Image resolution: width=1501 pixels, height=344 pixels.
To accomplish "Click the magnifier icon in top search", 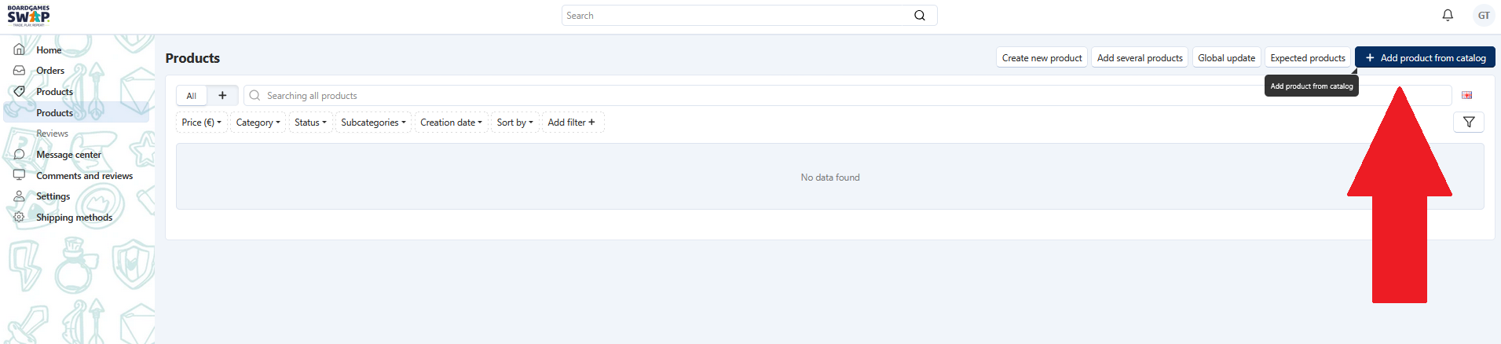I will (919, 16).
